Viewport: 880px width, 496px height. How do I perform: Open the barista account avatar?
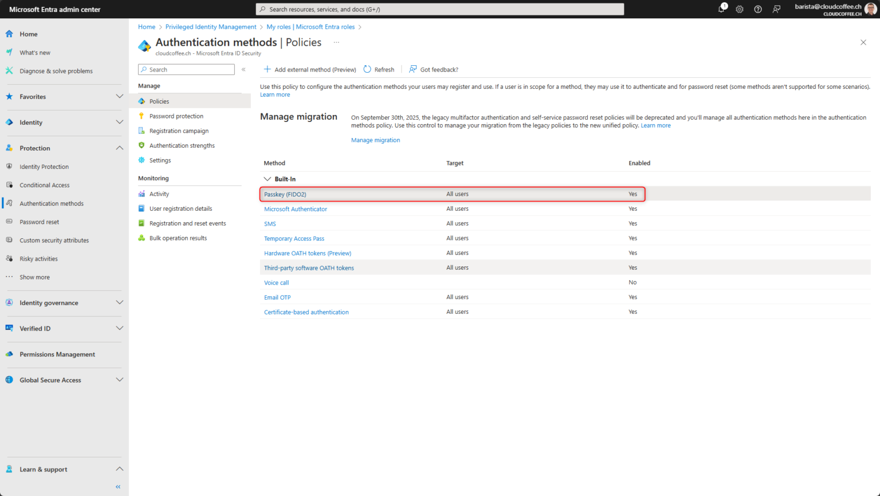click(870, 9)
